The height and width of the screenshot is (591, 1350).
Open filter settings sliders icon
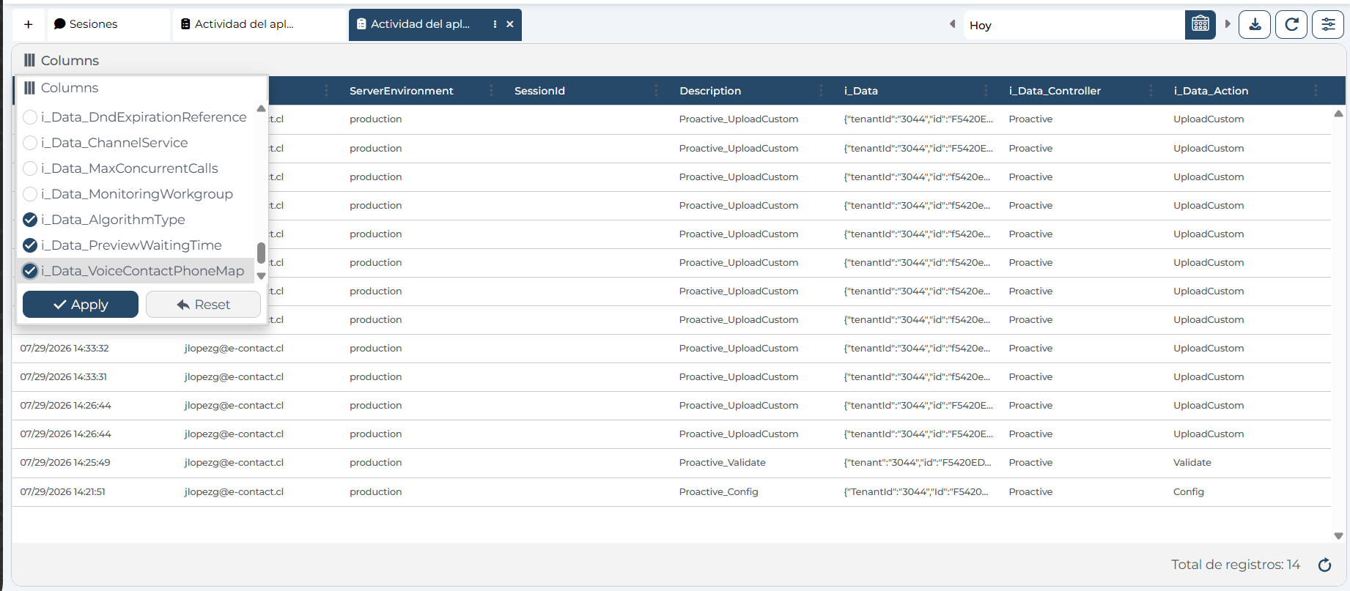click(x=1328, y=24)
